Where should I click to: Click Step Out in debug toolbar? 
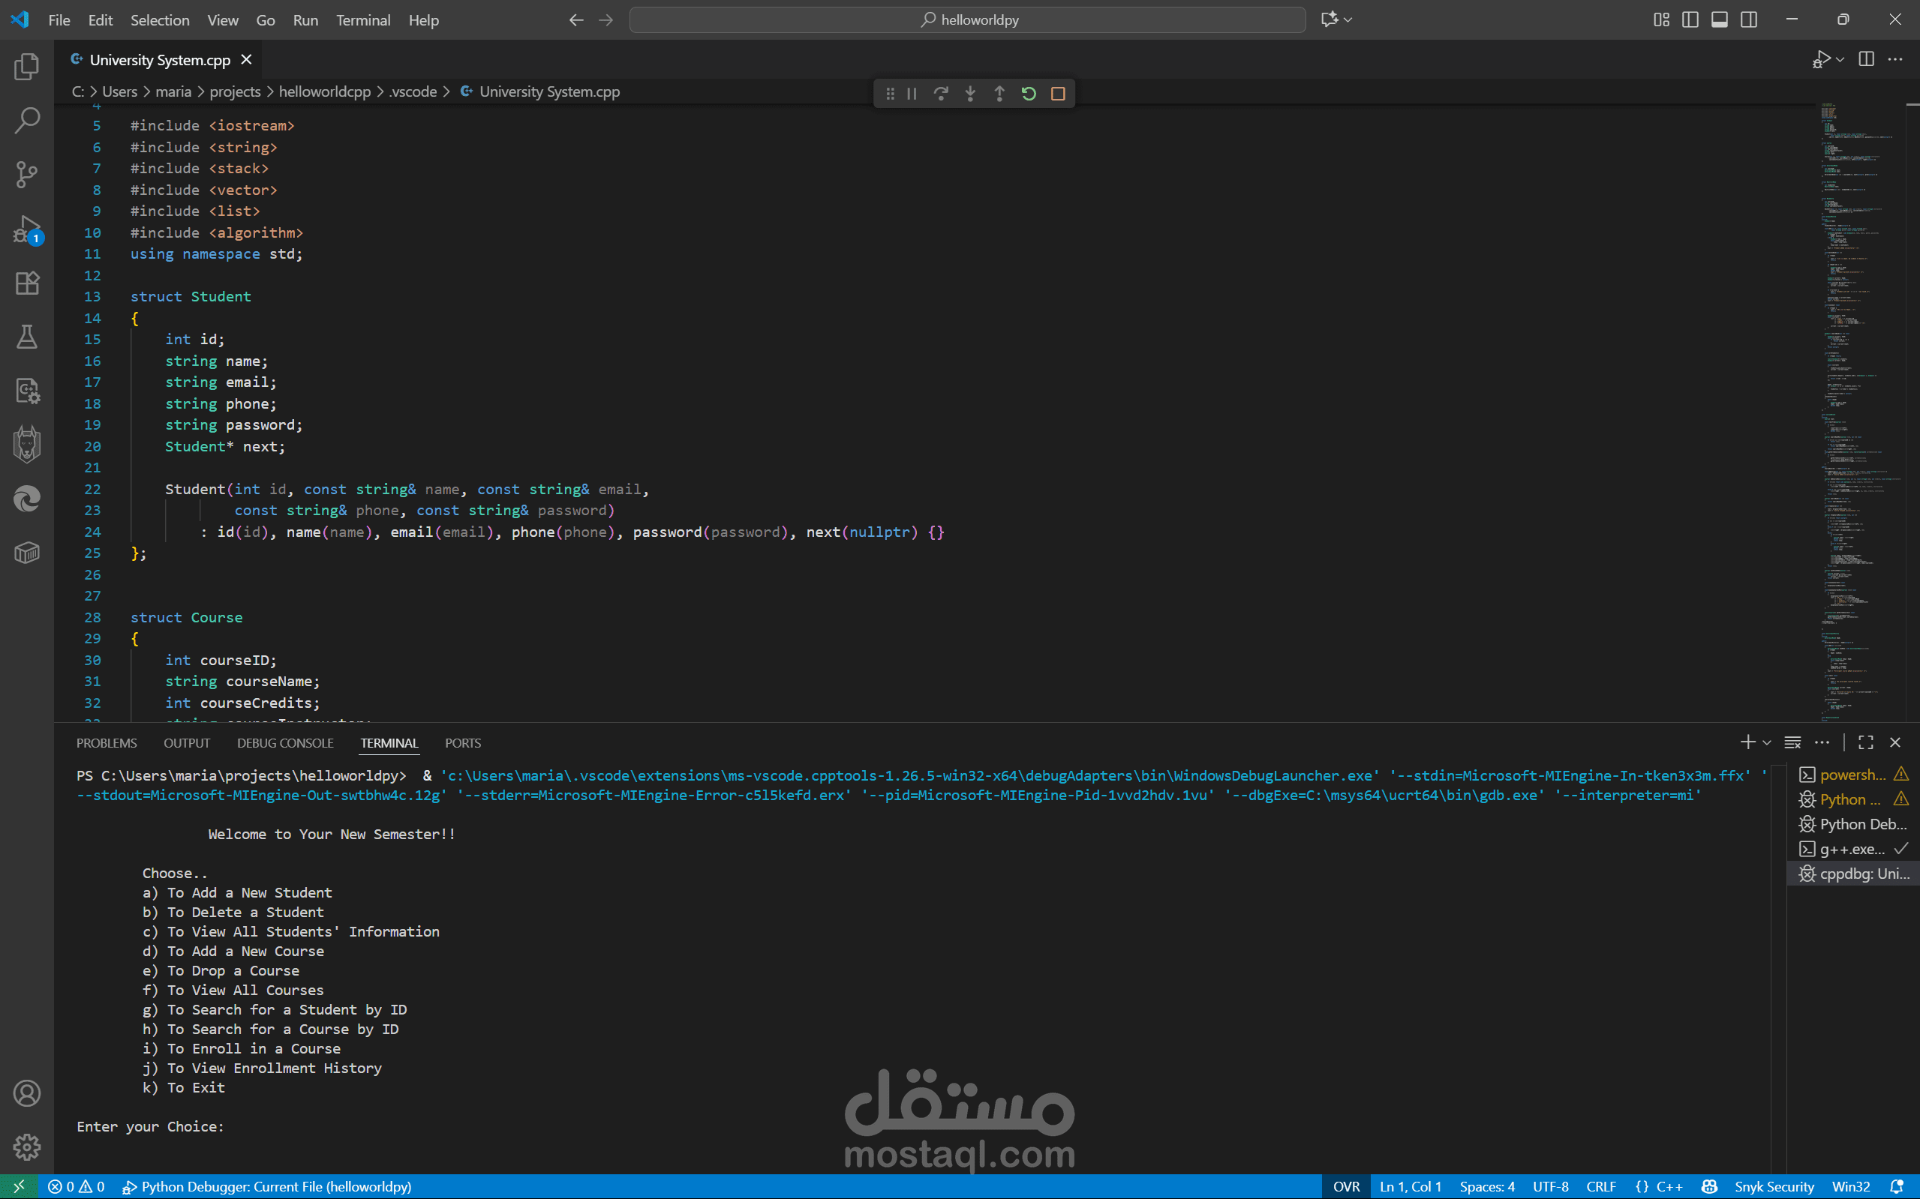[x=999, y=94]
